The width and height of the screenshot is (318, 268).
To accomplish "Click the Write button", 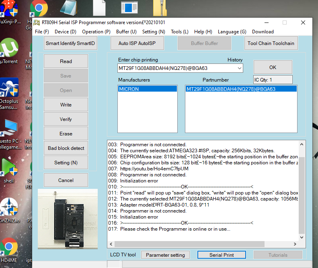I will tap(66, 104).
